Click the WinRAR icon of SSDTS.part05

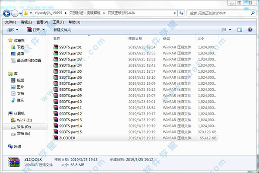coord(56,71)
